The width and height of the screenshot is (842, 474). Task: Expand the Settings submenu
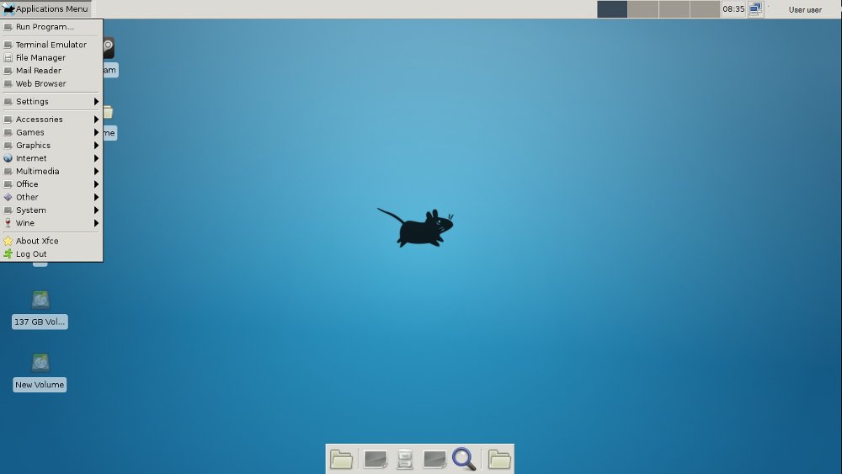coord(51,102)
